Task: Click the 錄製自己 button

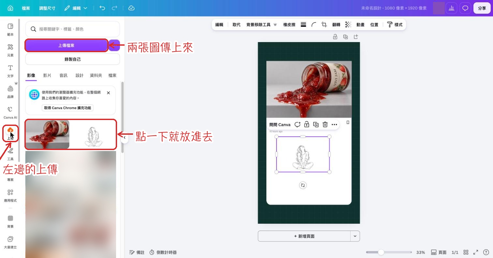Action: coord(73,59)
